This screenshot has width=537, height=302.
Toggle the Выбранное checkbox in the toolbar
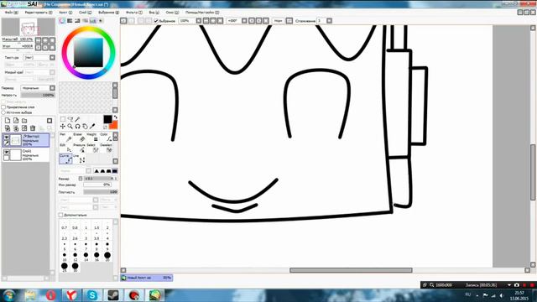(x=156, y=21)
